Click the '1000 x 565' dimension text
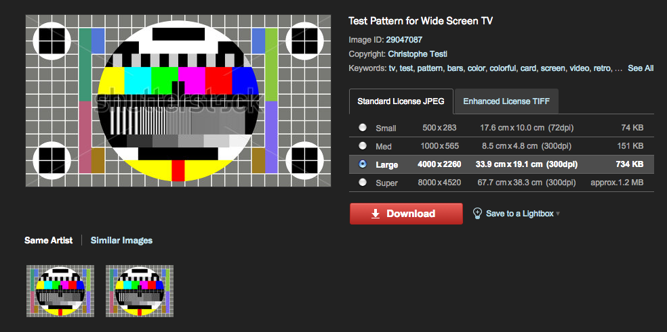The width and height of the screenshot is (667, 332). (x=439, y=146)
